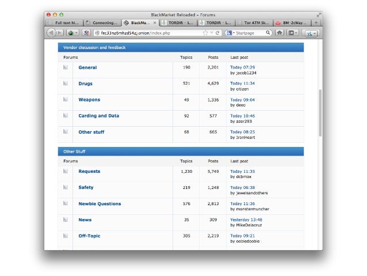Click the 'Vendor discussion and feedback' category header

[181, 47]
